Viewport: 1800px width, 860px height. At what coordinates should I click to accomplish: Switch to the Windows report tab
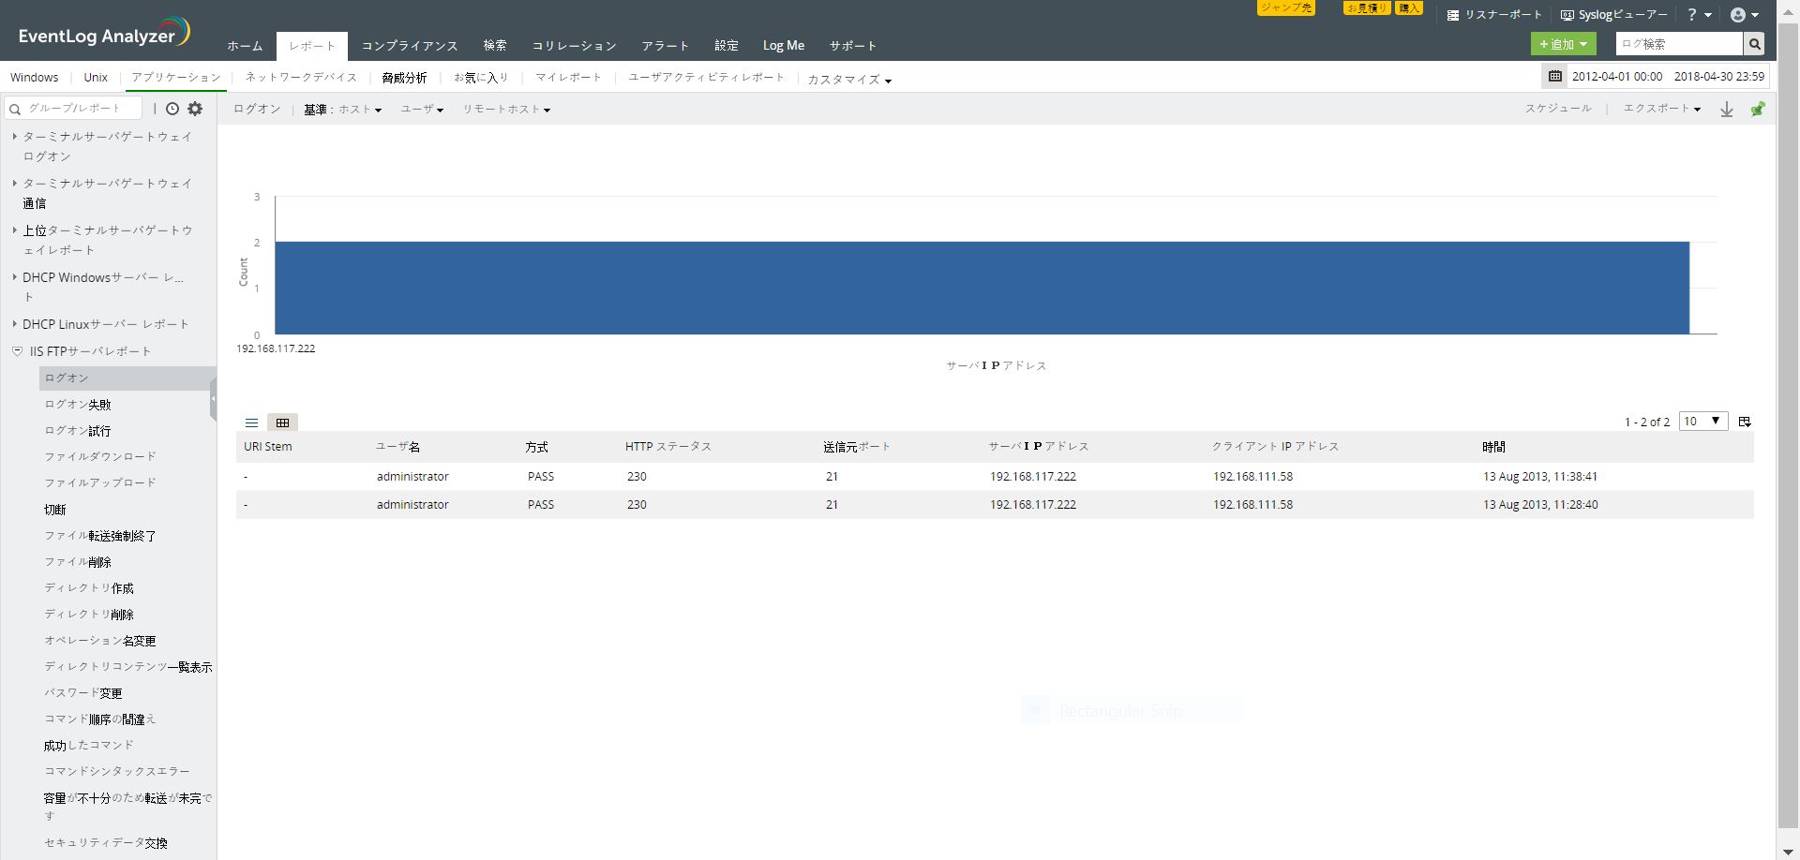pos(35,78)
